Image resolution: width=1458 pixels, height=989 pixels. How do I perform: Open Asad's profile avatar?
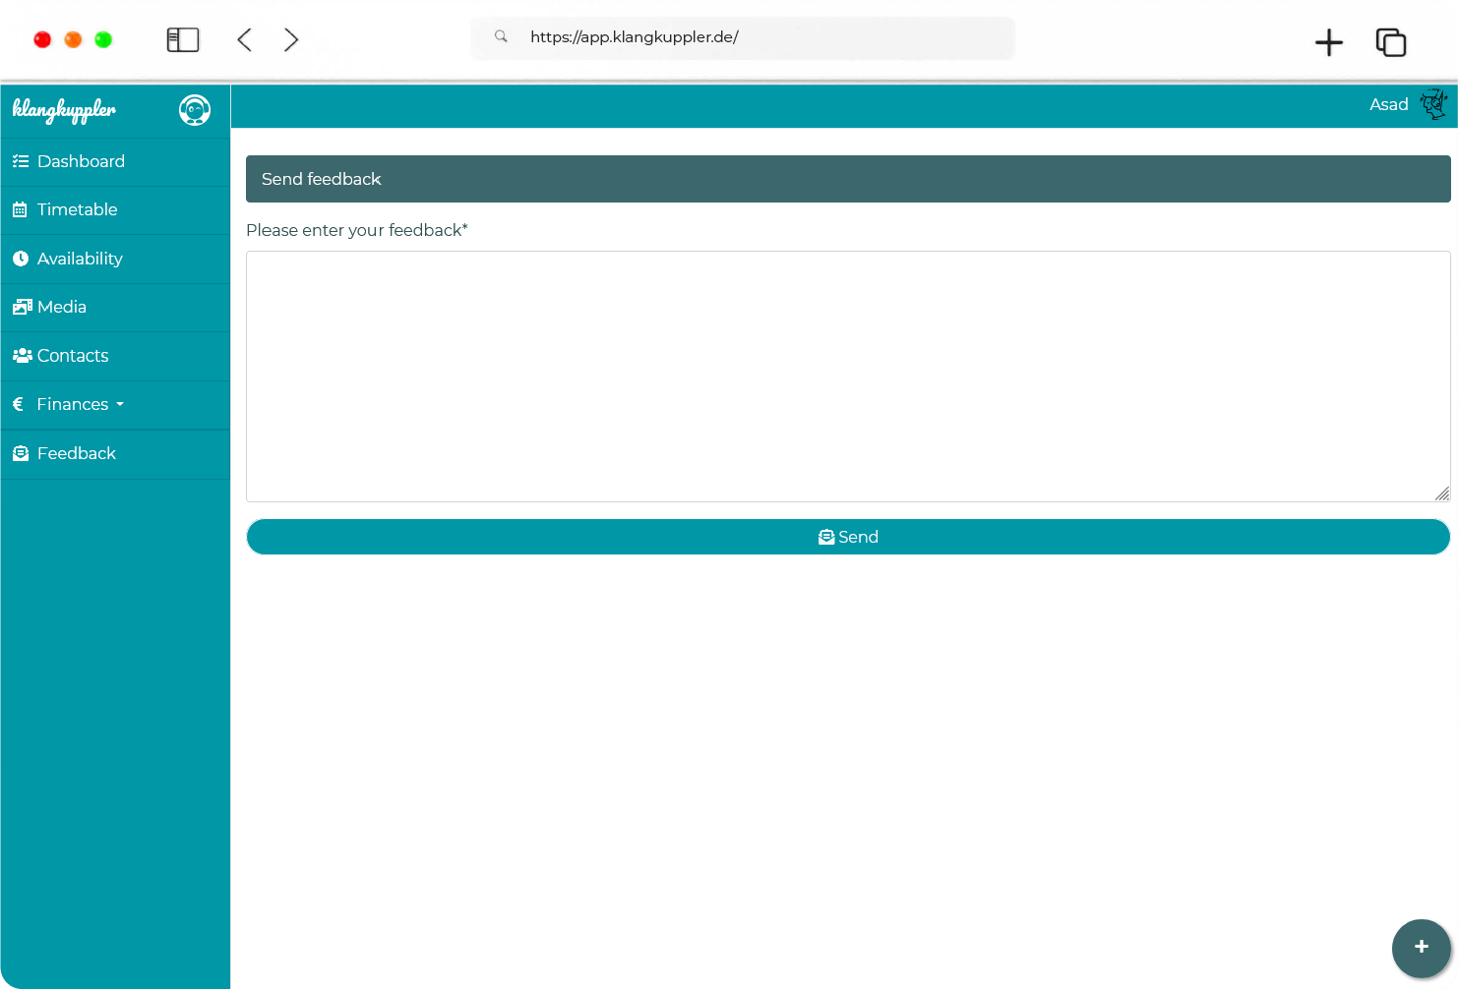[1433, 104]
